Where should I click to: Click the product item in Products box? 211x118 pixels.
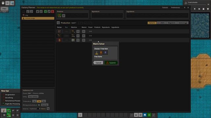point(59,15)
